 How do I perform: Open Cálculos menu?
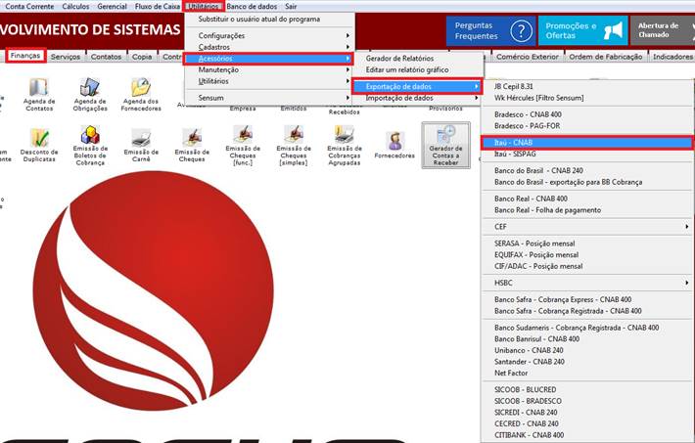(75, 6)
